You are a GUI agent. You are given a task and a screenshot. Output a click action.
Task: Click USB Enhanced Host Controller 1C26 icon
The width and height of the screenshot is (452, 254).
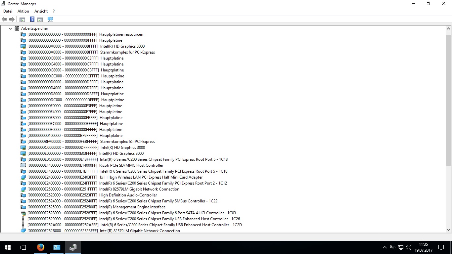click(23, 219)
